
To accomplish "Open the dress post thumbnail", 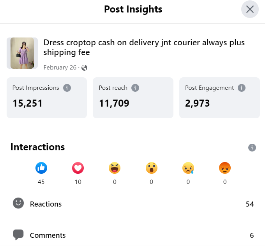I will pos(22,53).
